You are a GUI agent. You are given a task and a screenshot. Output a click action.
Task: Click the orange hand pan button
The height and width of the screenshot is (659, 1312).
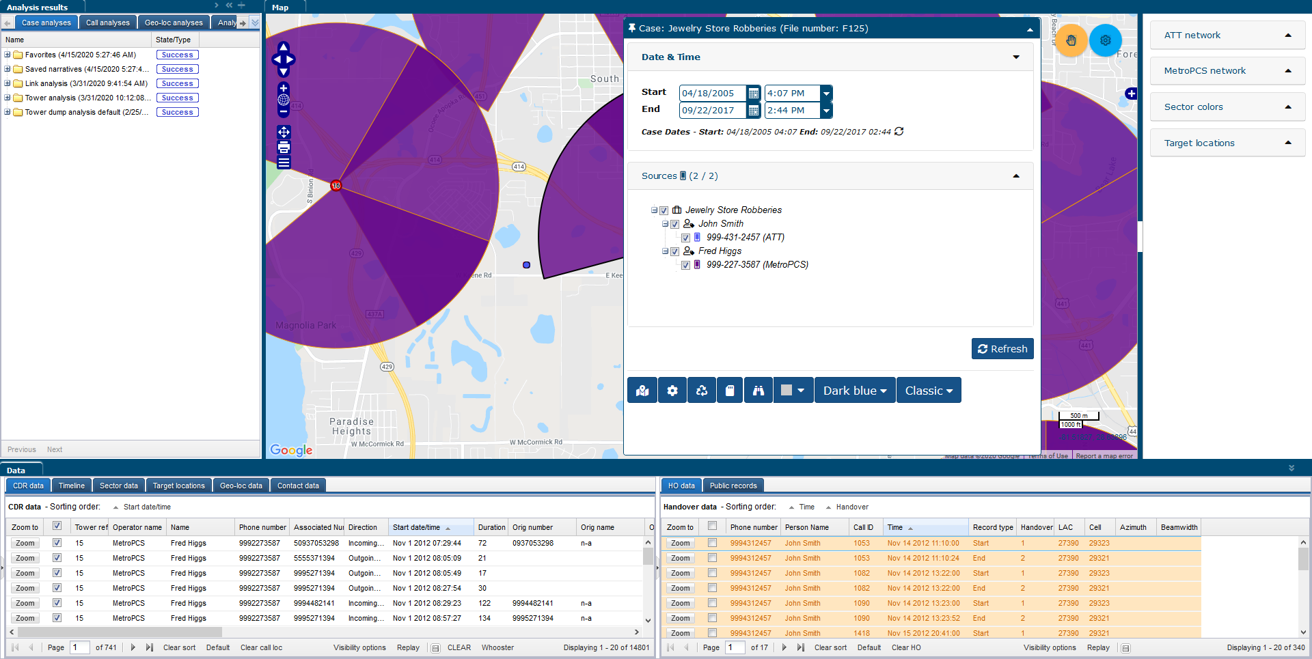coord(1071,40)
